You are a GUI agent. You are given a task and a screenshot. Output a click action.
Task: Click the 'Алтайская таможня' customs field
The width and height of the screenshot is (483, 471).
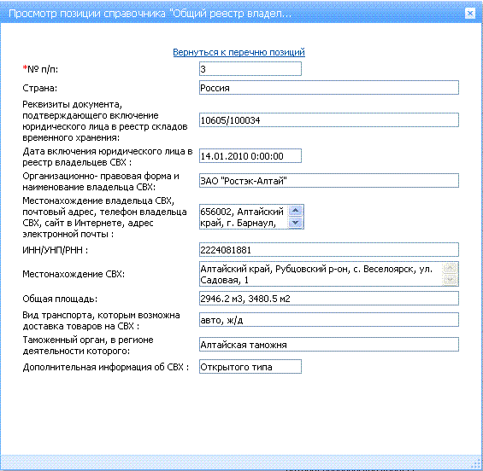329,345
